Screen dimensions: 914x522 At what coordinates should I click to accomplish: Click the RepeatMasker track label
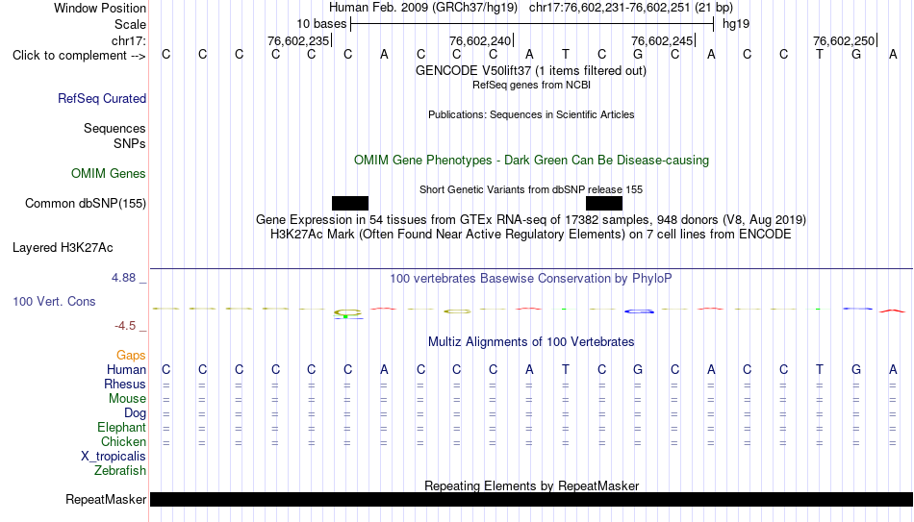click(x=106, y=499)
